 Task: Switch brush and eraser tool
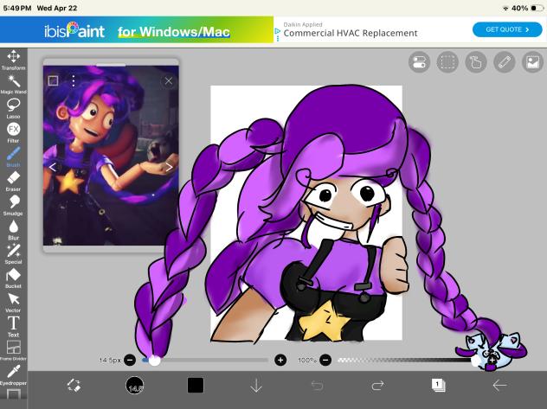pyautogui.click(x=74, y=386)
